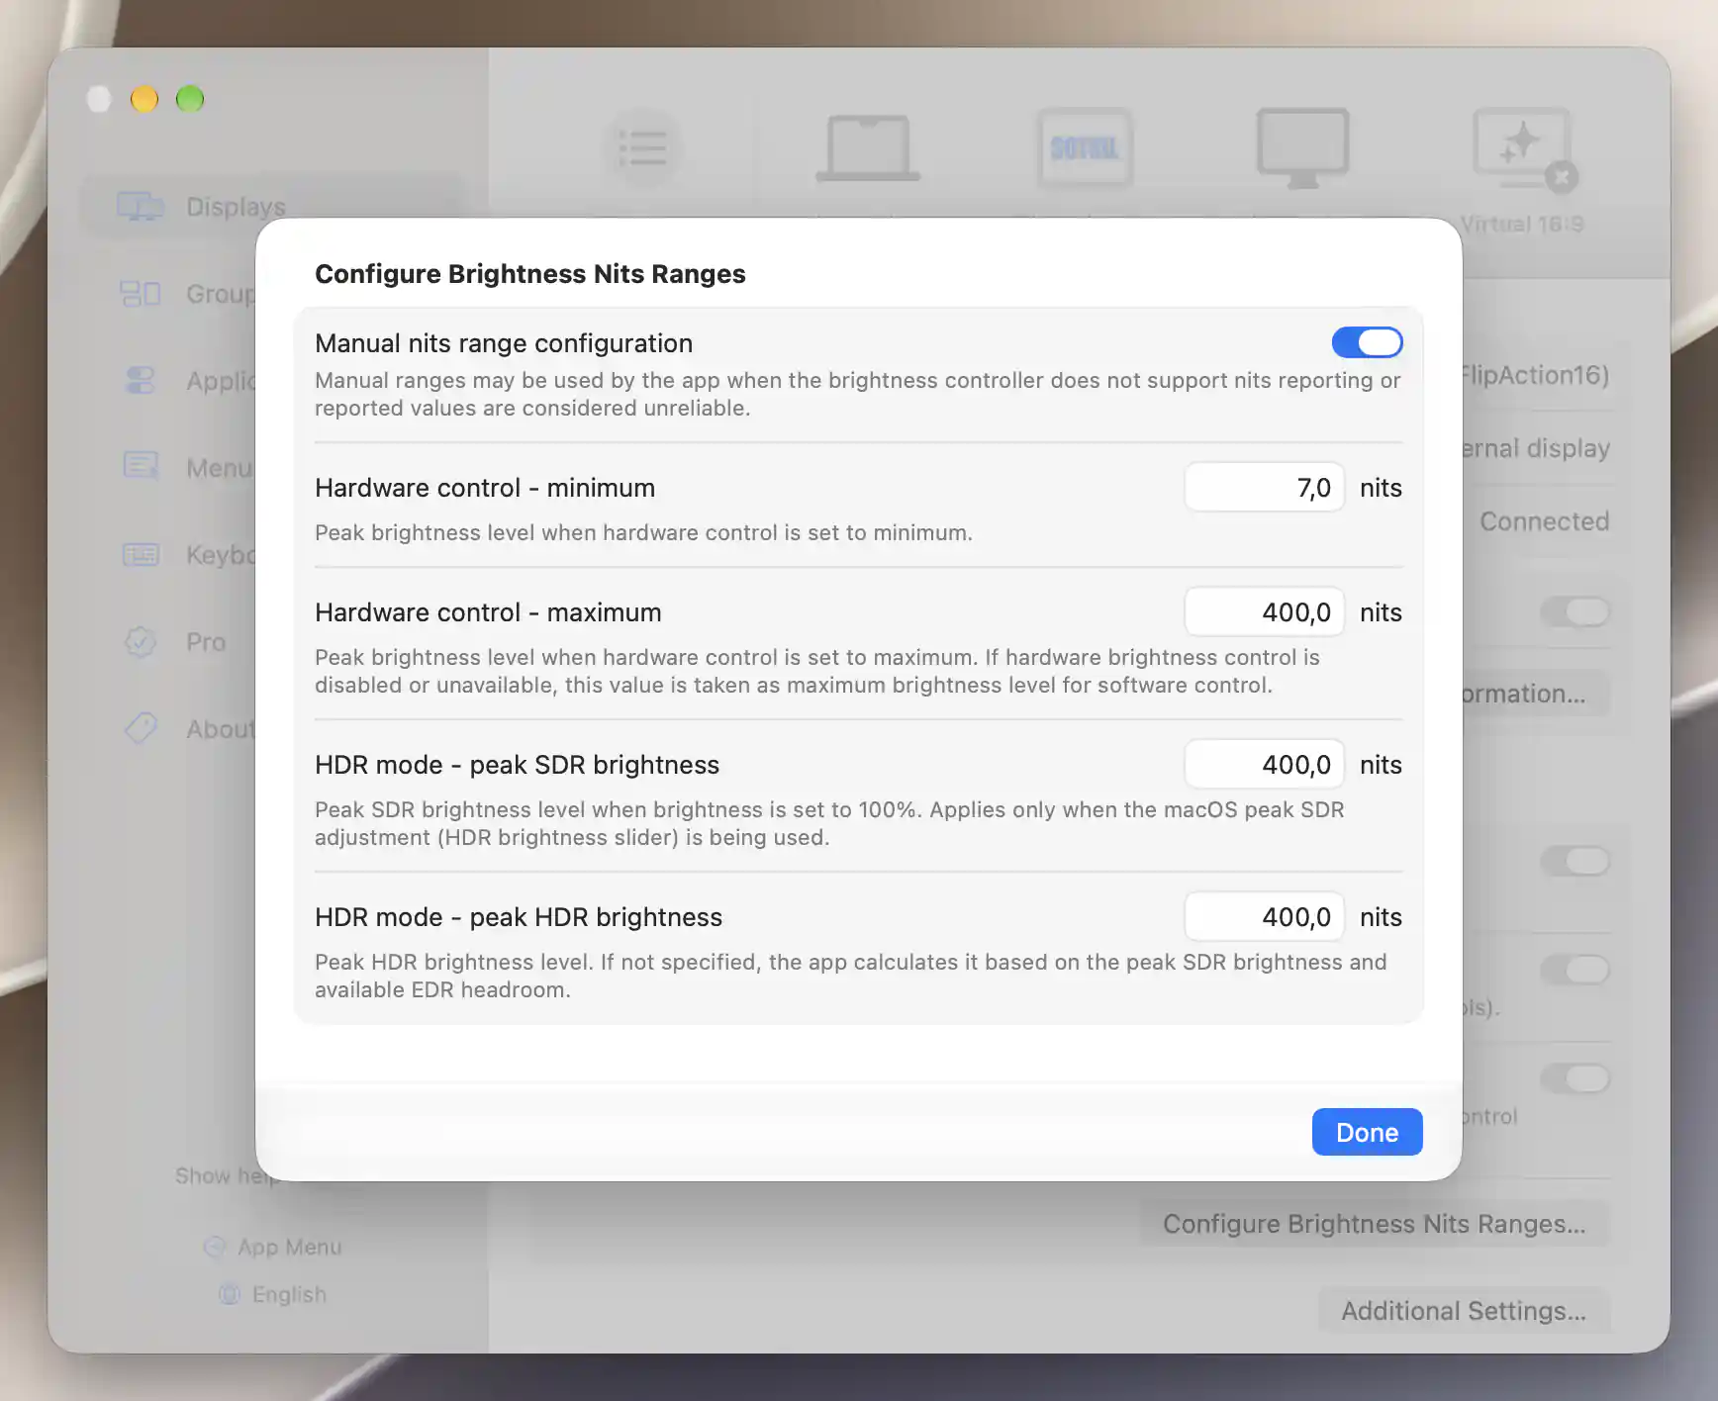Select the Menu sidebar icon

[141, 466]
